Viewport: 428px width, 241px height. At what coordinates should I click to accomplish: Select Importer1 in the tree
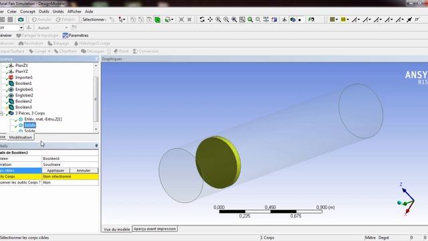pos(24,78)
